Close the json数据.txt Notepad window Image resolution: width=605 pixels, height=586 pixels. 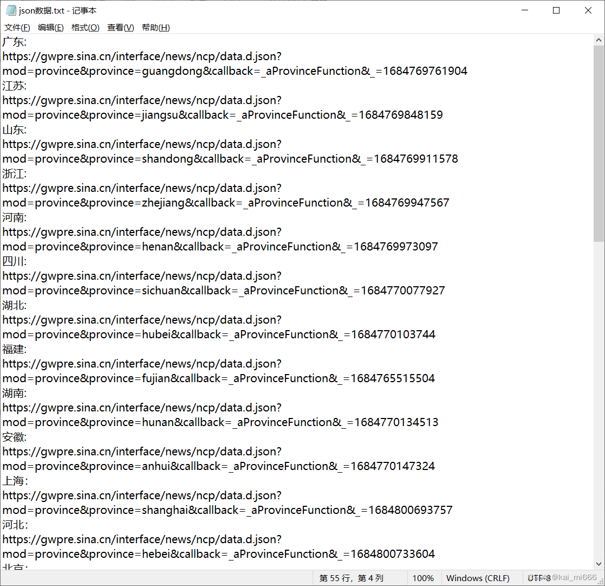point(588,10)
